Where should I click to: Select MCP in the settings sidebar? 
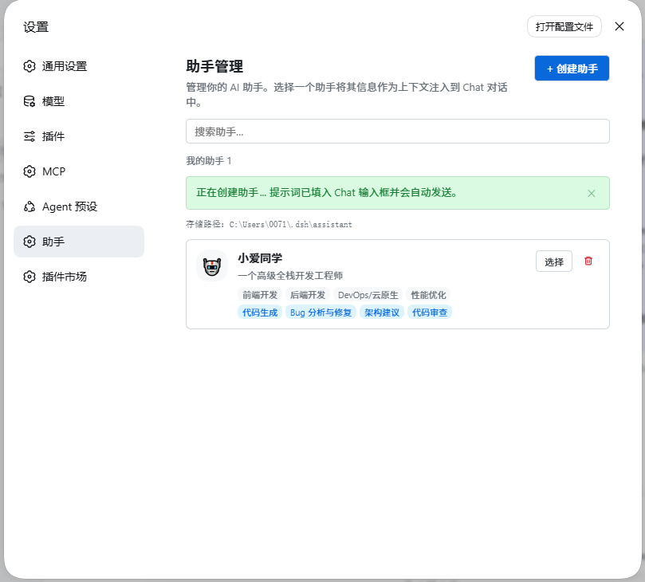79,171
